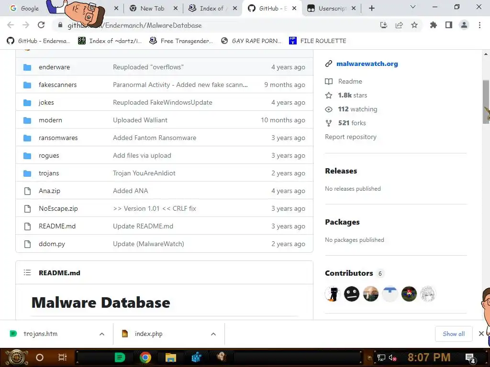The image size is (490, 367).
Task: Open a new tab with plus button
Action: [371, 8]
